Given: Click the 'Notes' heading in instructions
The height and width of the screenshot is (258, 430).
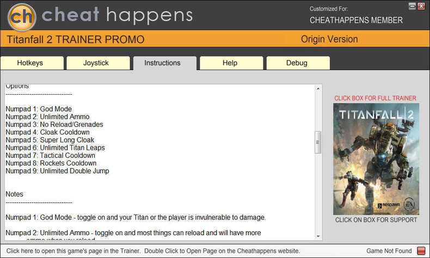Looking at the screenshot, I should tap(14, 194).
